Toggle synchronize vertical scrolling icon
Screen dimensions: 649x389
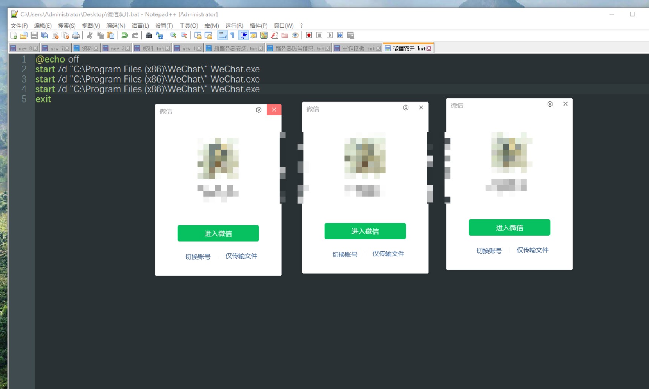point(198,35)
